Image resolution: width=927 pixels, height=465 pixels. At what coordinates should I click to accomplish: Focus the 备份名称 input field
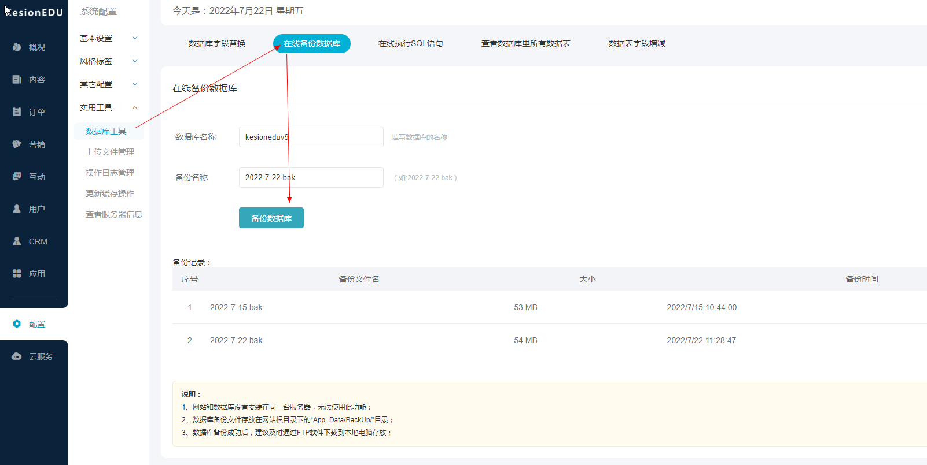tap(311, 177)
